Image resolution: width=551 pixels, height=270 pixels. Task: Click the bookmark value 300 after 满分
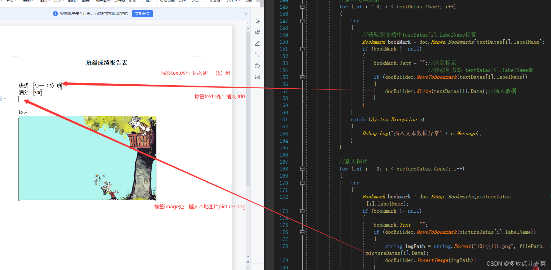pos(38,93)
